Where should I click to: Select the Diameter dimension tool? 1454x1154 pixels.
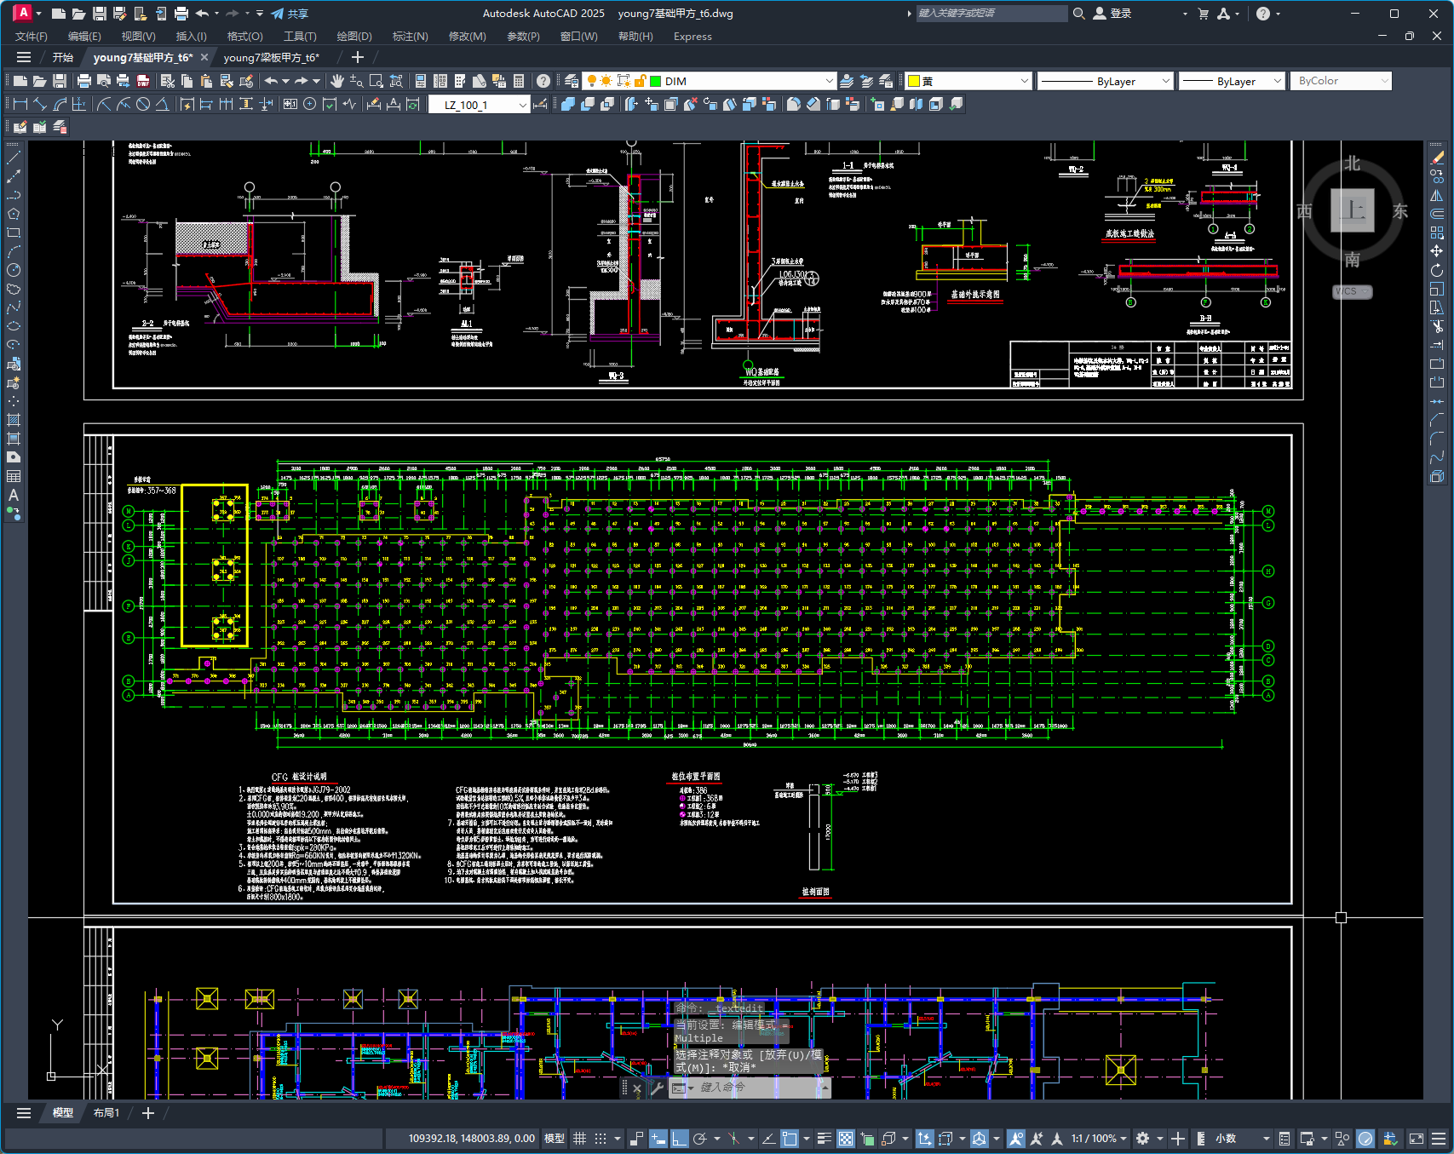click(x=143, y=104)
